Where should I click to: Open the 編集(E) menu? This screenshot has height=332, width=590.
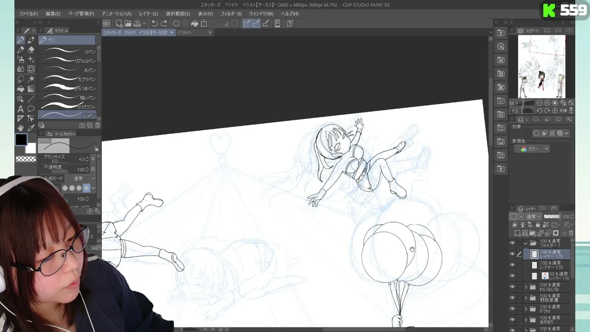(x=53, y=14)
